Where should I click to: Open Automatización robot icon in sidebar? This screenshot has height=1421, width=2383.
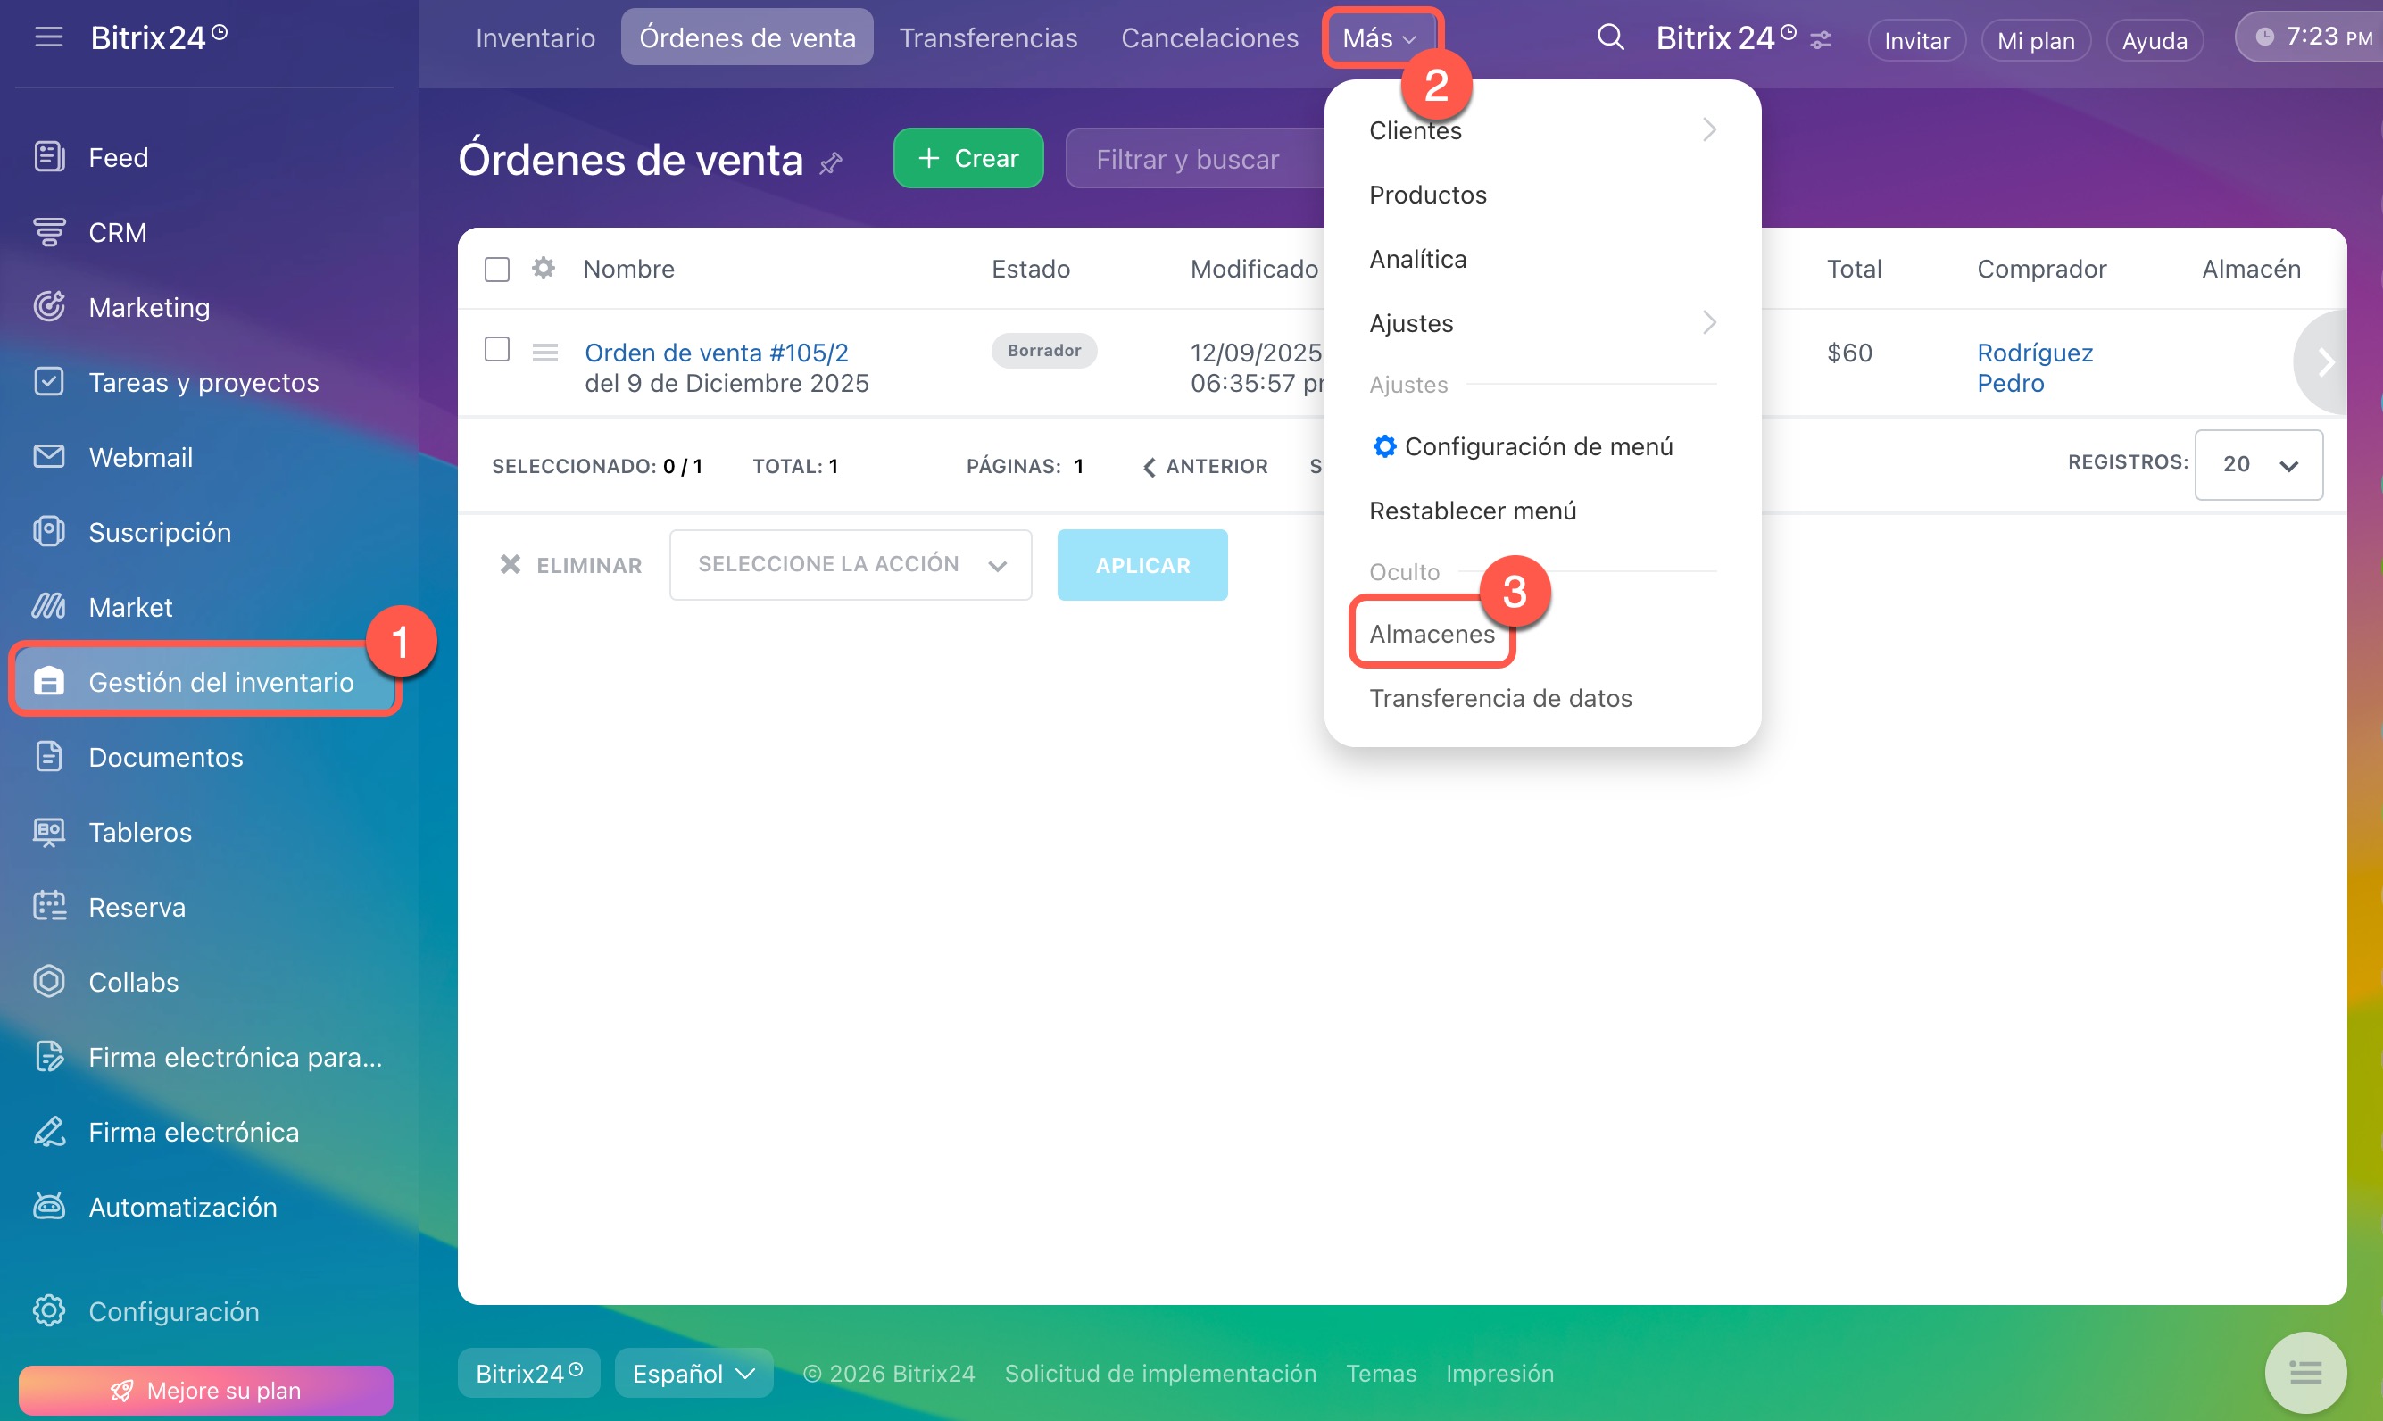coord(49,1207)
